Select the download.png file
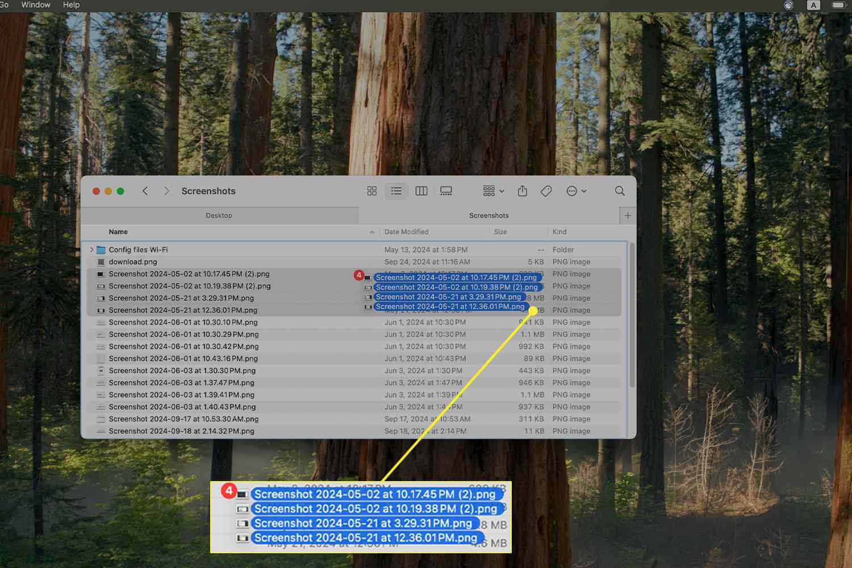This screenshot has width=852, height=568. pyautogui.click(x=133, y=262)
